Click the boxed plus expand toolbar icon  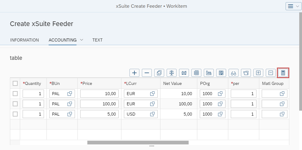[258, 73]
